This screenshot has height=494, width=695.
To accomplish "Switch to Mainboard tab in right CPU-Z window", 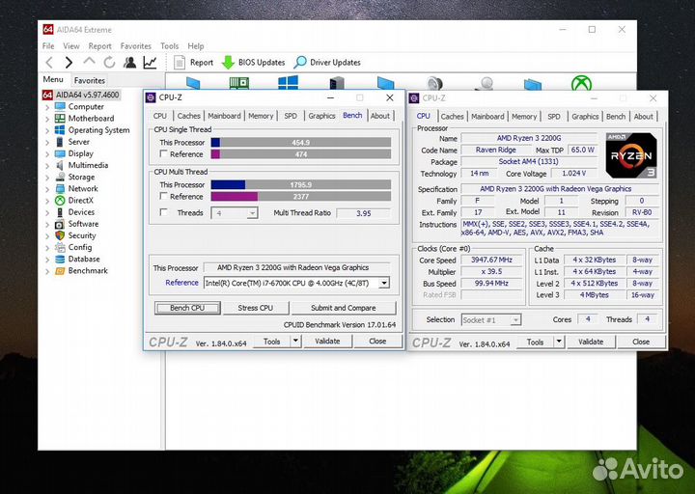I will coord(487,117).
